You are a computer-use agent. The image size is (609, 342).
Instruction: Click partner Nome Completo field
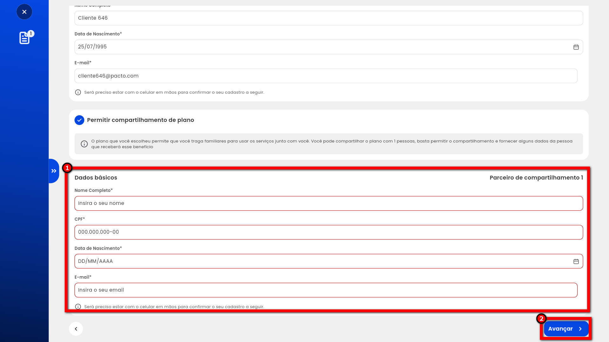point(329,203)
